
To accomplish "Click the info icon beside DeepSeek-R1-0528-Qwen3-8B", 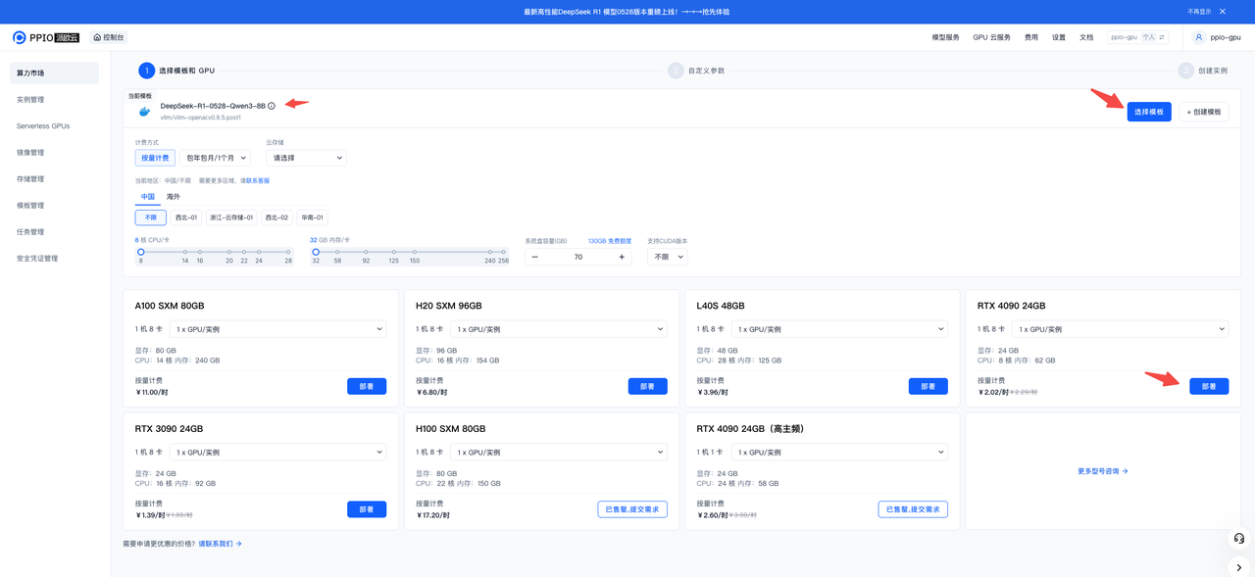I will click(272, 106).
